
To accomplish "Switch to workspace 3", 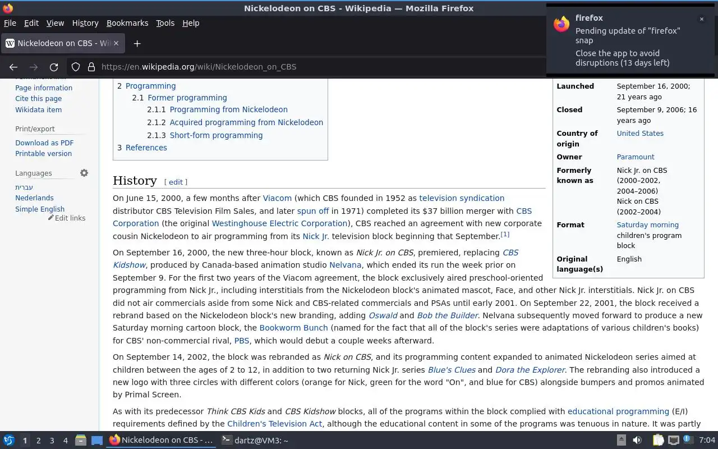I will pyautogui.click(x=52, y=441).
